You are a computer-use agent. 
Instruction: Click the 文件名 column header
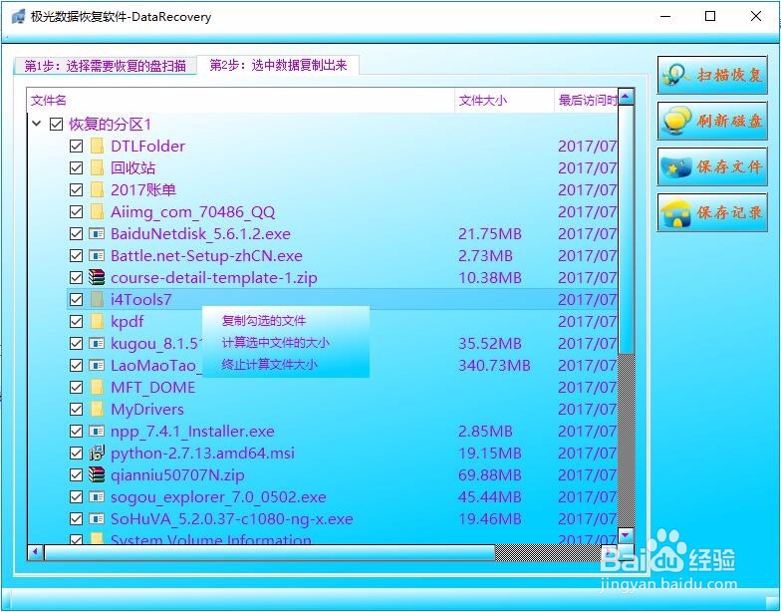pos(241,100)
